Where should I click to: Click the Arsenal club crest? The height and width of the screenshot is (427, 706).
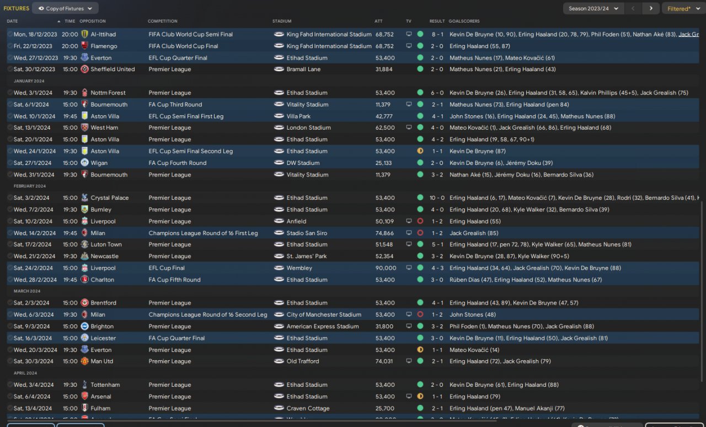(84, 397)
